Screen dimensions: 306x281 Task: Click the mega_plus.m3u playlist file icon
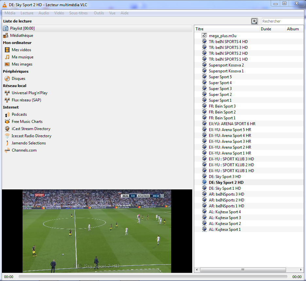tap(204, 36)
